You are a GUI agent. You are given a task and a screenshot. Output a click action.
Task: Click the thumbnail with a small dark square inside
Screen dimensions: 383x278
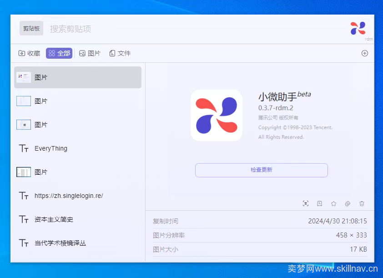point(24,125)
